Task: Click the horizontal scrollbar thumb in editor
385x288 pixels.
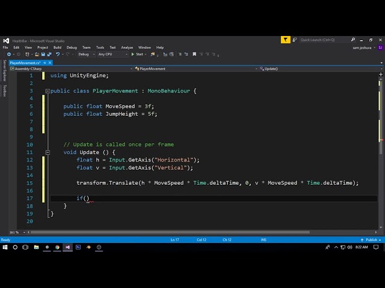Action: [x=170, y=232]
